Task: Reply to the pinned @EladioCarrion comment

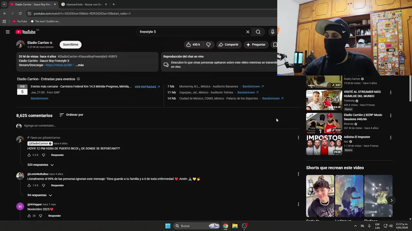Action: [x=57, y=155]
